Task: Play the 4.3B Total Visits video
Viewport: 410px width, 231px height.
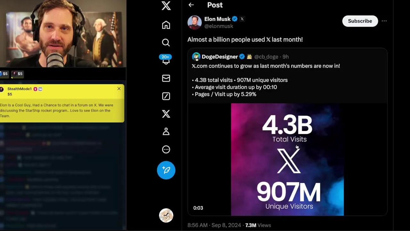Action: 287,159
